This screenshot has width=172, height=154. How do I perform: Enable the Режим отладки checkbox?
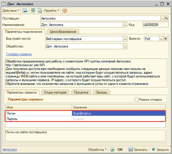(x=137, y=99)
